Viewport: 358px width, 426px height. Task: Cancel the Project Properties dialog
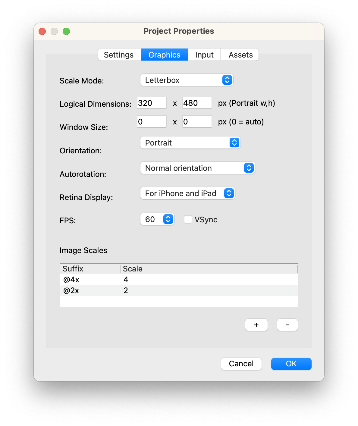[241, 364]
